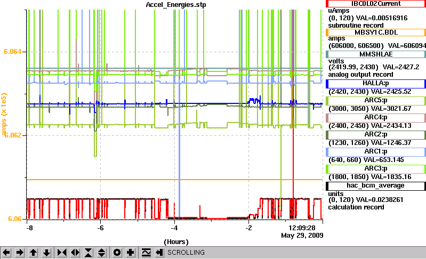426x259 pixels.
Task: Click the 'subroutine record' description text
Action: pyautogui.click(x=356, y=26)
